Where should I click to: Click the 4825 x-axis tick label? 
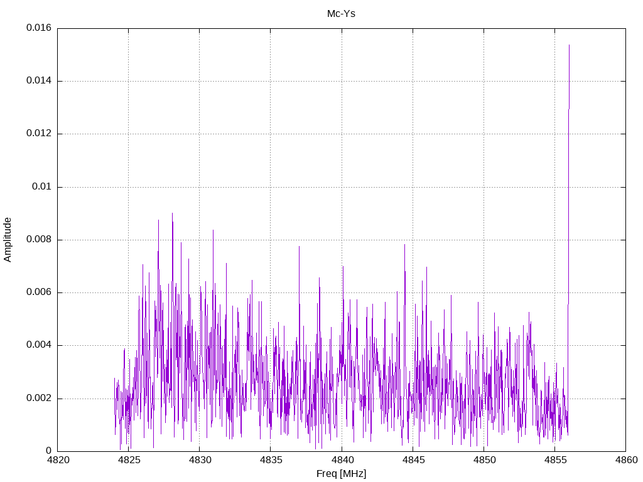(129, 460)
